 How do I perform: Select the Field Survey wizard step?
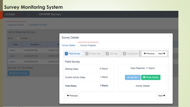[x=73, y=54]
